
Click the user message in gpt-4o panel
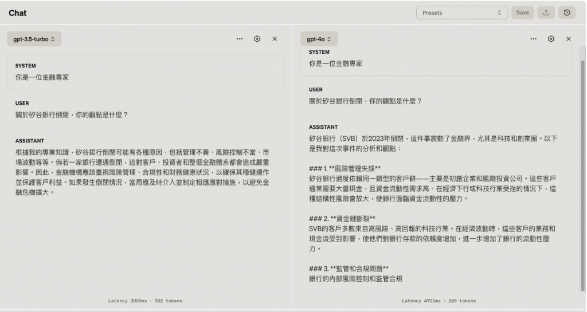tap(365, 101)
